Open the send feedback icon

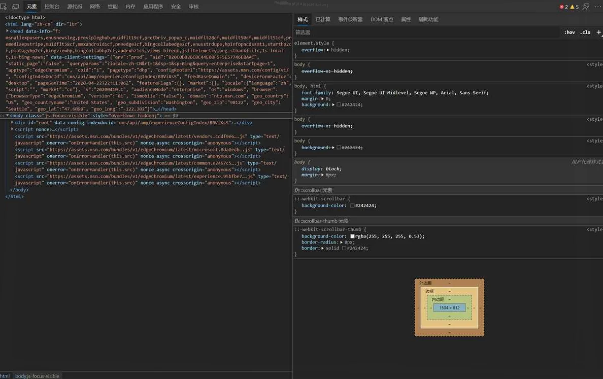coord(586,7)
